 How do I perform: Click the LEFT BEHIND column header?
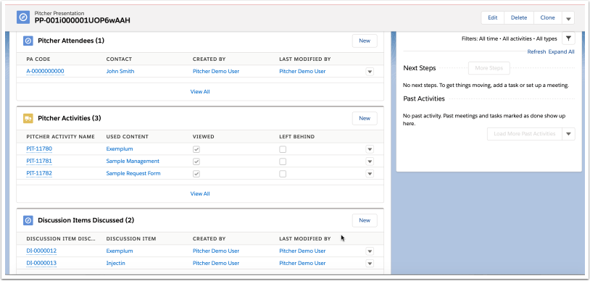pos(297,137)
